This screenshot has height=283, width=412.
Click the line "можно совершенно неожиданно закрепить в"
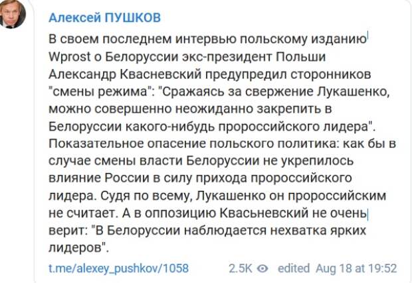190,109
